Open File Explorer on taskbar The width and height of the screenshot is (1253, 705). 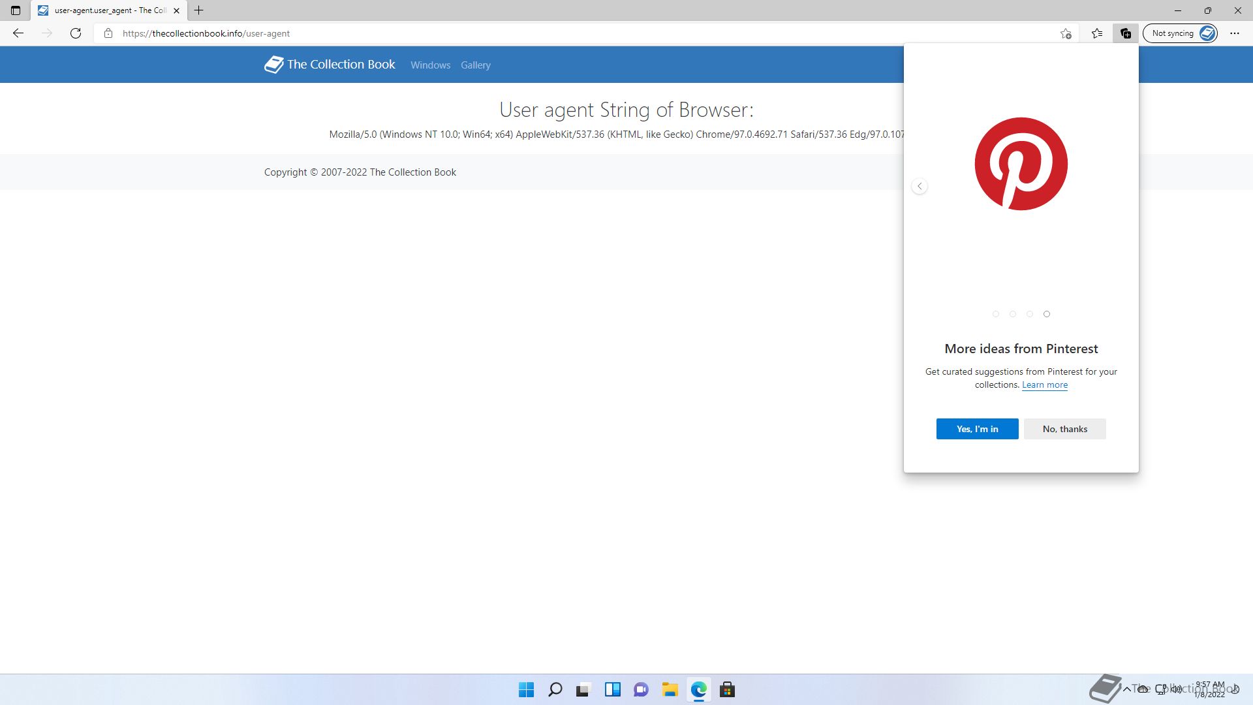(x=670, y=690)
